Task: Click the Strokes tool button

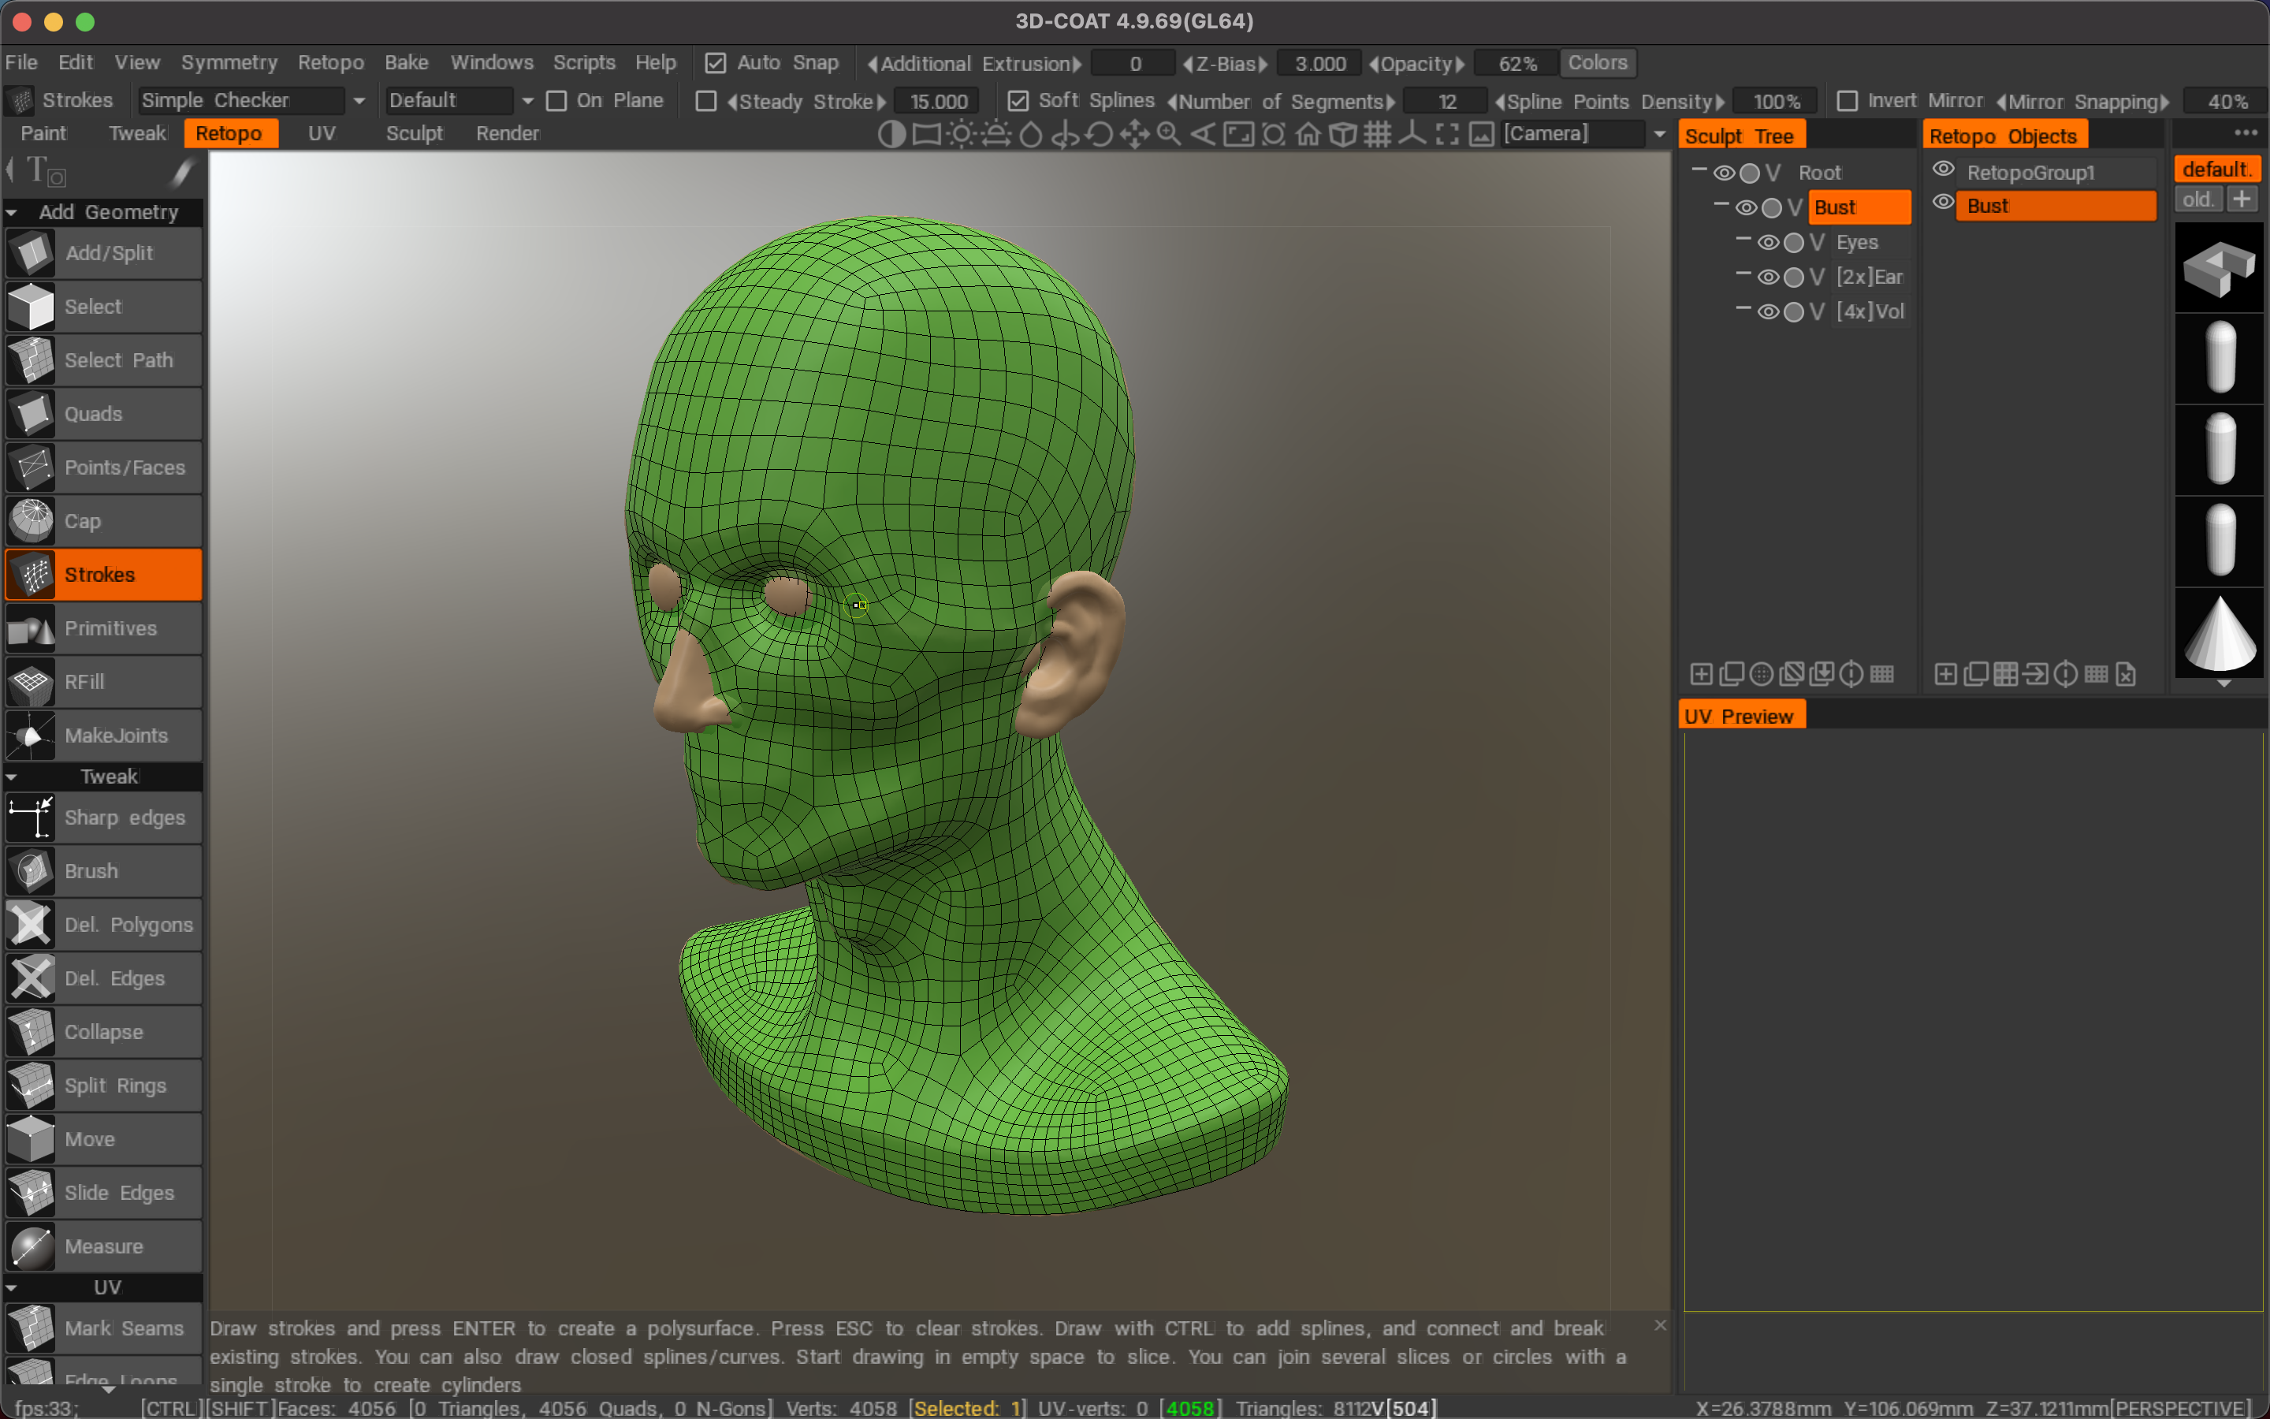Action: 103,575
